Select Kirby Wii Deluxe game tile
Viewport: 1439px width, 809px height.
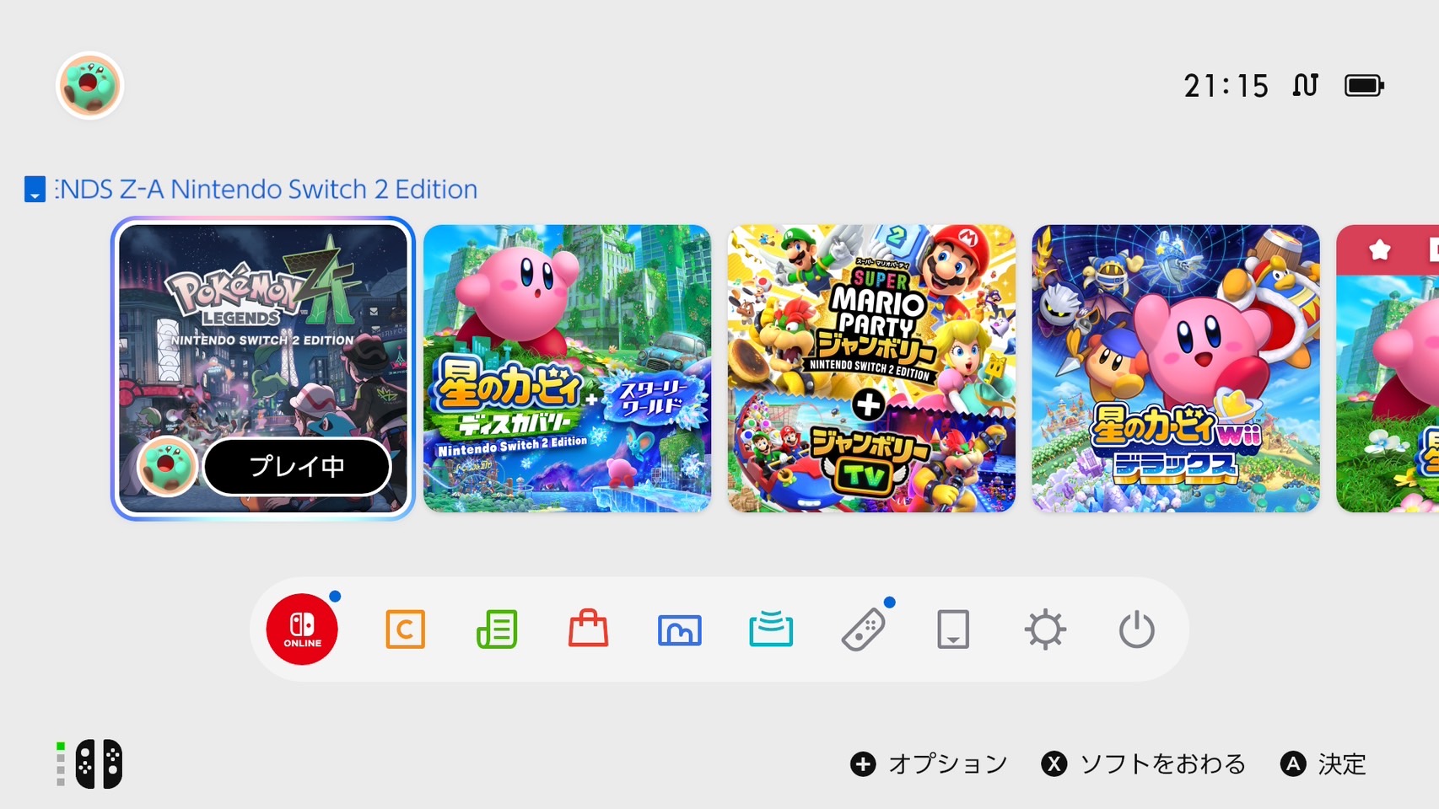tap(1176, 368)
